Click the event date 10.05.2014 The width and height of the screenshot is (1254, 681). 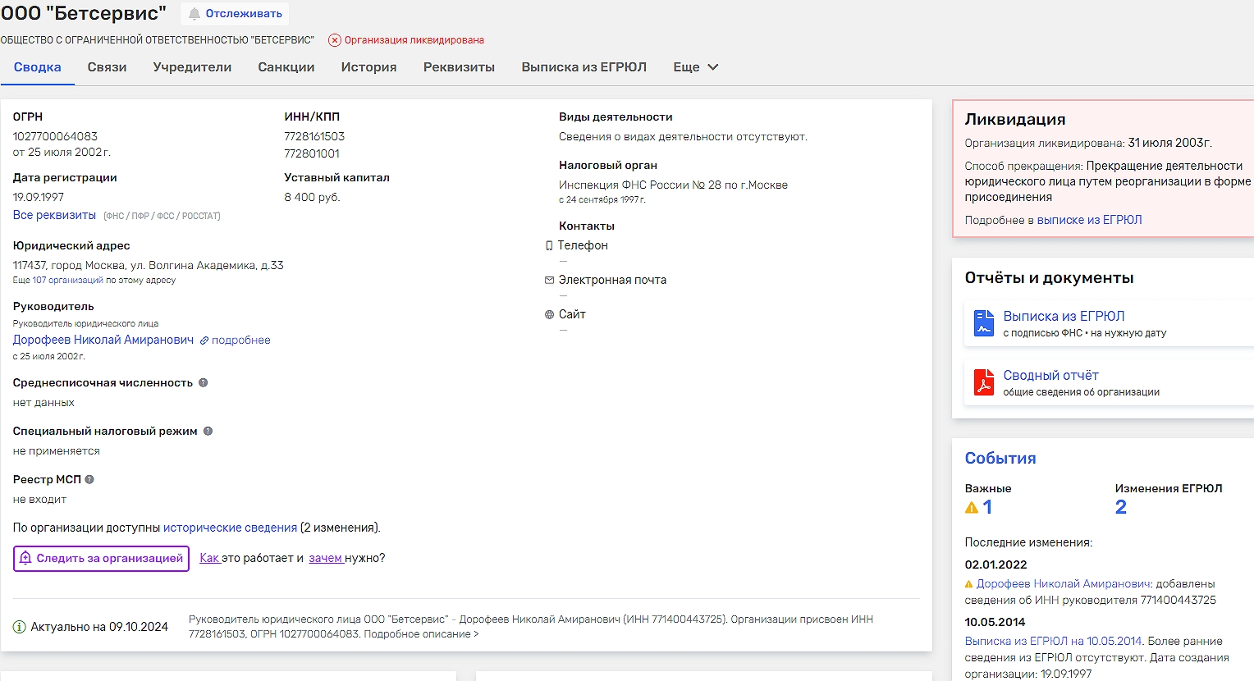click(995, 622)
